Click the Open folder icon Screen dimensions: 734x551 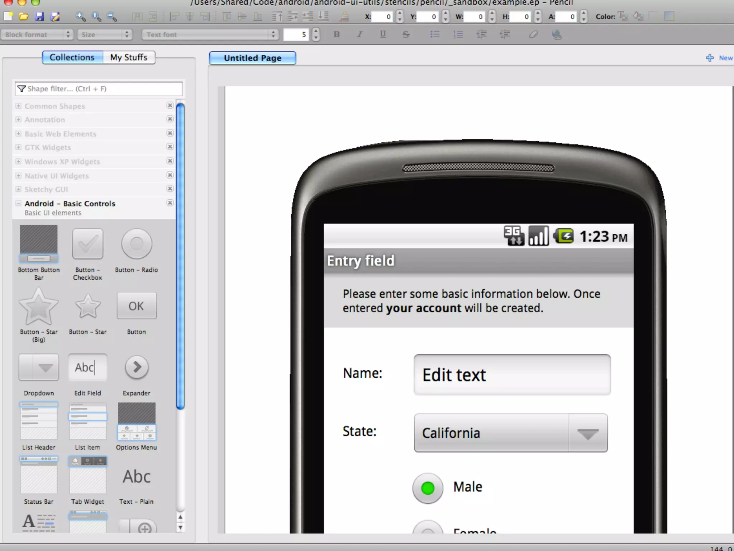click(x=24, y=16)
